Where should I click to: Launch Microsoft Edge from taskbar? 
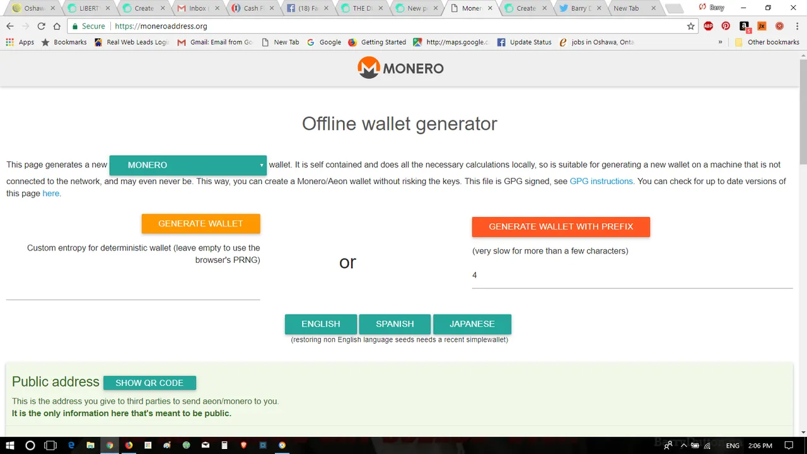(x=71, y=445)
